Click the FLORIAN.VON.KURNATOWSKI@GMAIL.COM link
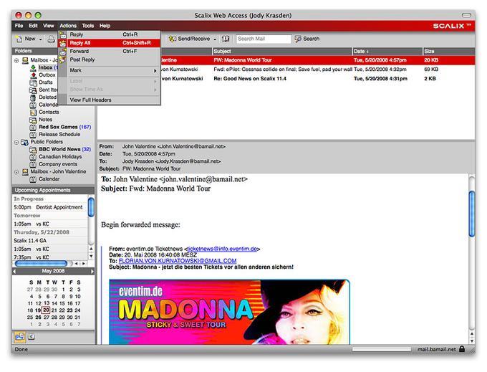487x372 pixels. coord(178,261)
